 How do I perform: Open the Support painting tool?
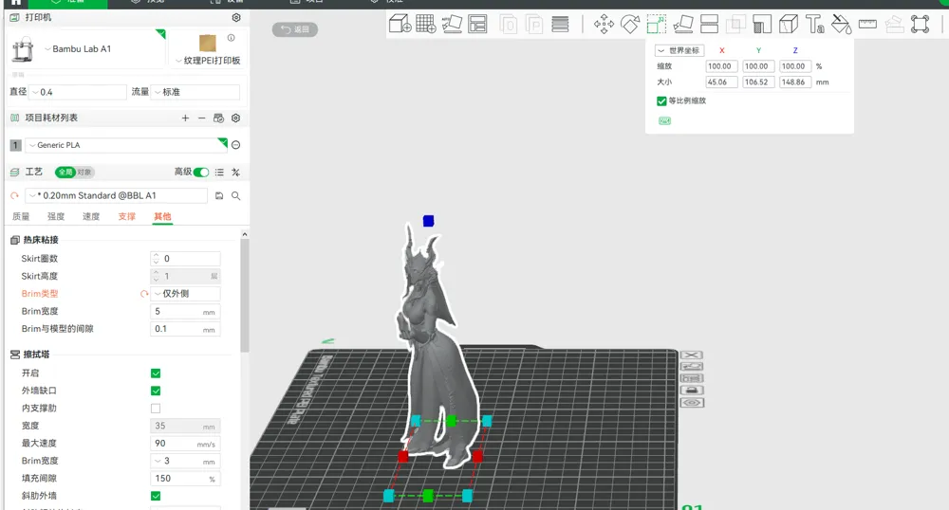tap(762, 24)
